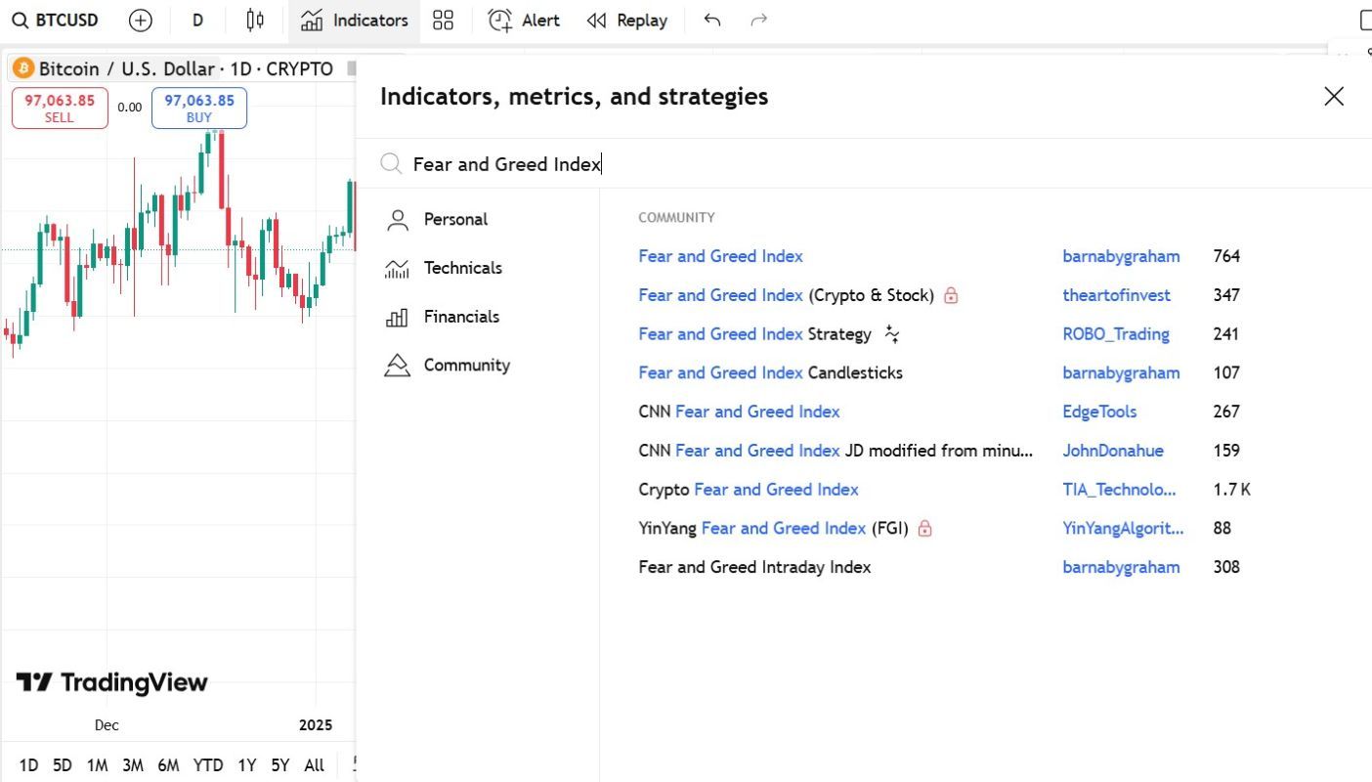This screenshot has width=1372, height=782.
Task: Add Fear and Greed Index by barnabygraham (764)
Action: coord(720,256)
